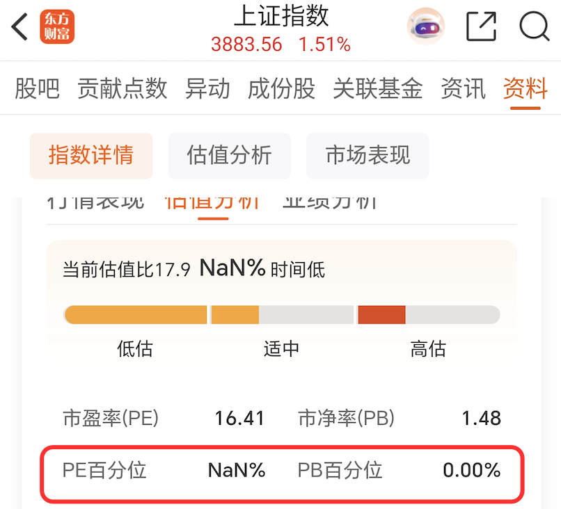Tap the 市盈率(PE) 16.41 value
561x509 pixels.
point(239,418)
